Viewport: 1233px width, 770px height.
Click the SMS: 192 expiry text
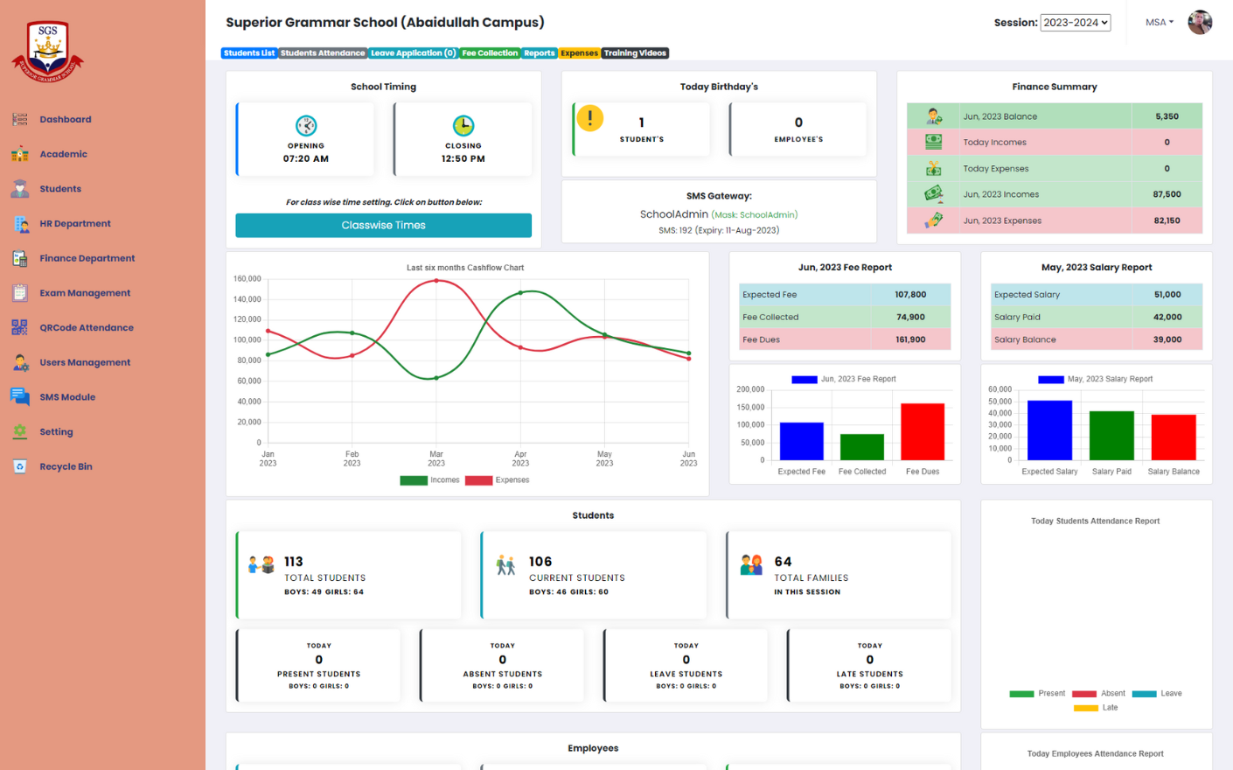pos(719,231)
